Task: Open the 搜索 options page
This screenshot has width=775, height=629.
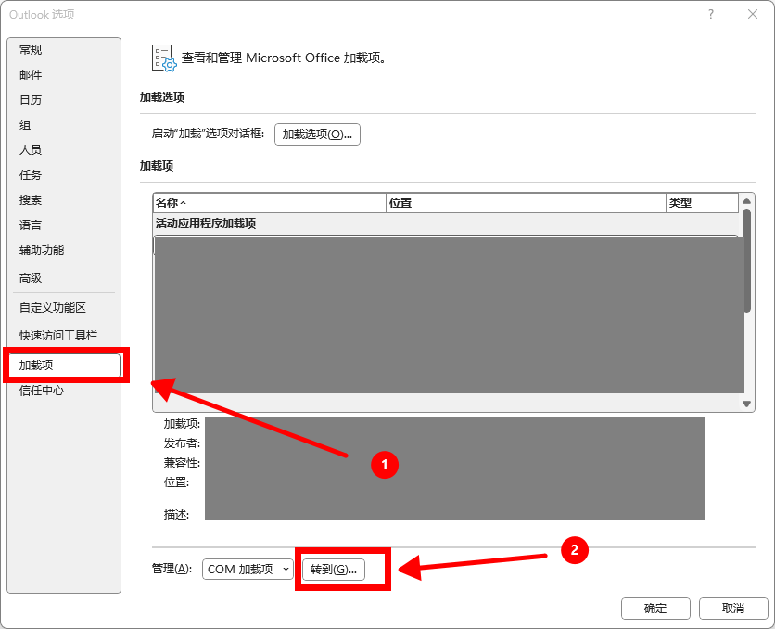Action: (31, 200)
